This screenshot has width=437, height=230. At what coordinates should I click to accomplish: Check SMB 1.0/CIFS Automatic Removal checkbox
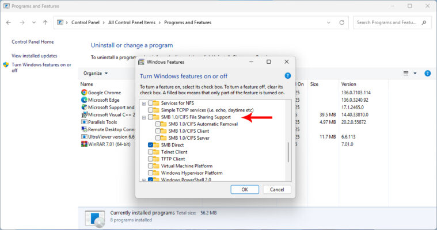[x=158, y=124]
